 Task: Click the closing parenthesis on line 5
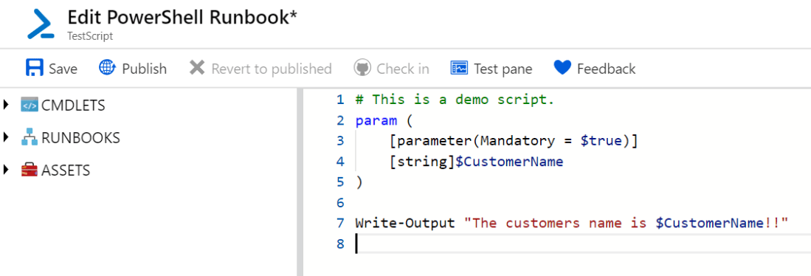[x=359, y=182]
